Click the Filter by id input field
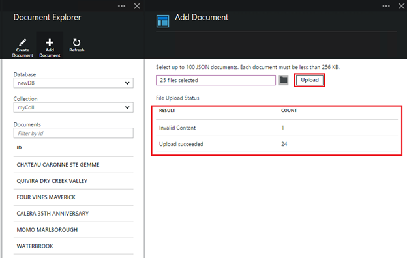Screen dimensions: 407x258 [74, 133]
